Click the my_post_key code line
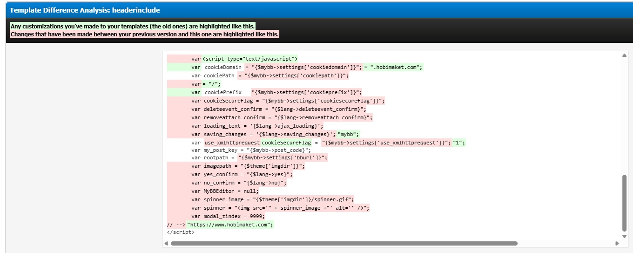 point(250,150)
